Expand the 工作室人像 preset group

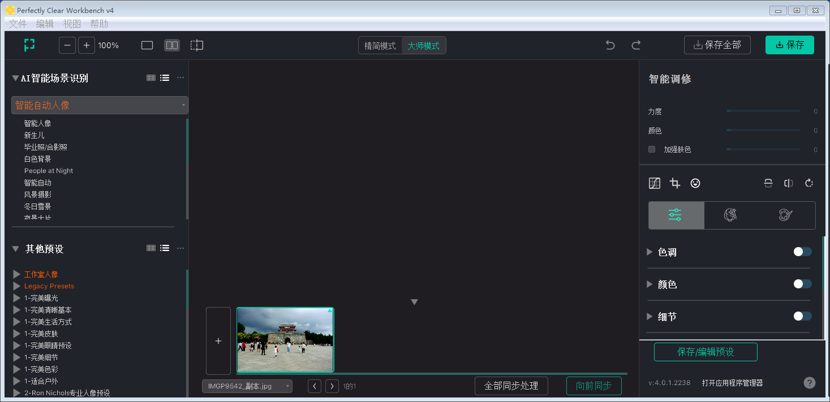click(x=17, y=274)
